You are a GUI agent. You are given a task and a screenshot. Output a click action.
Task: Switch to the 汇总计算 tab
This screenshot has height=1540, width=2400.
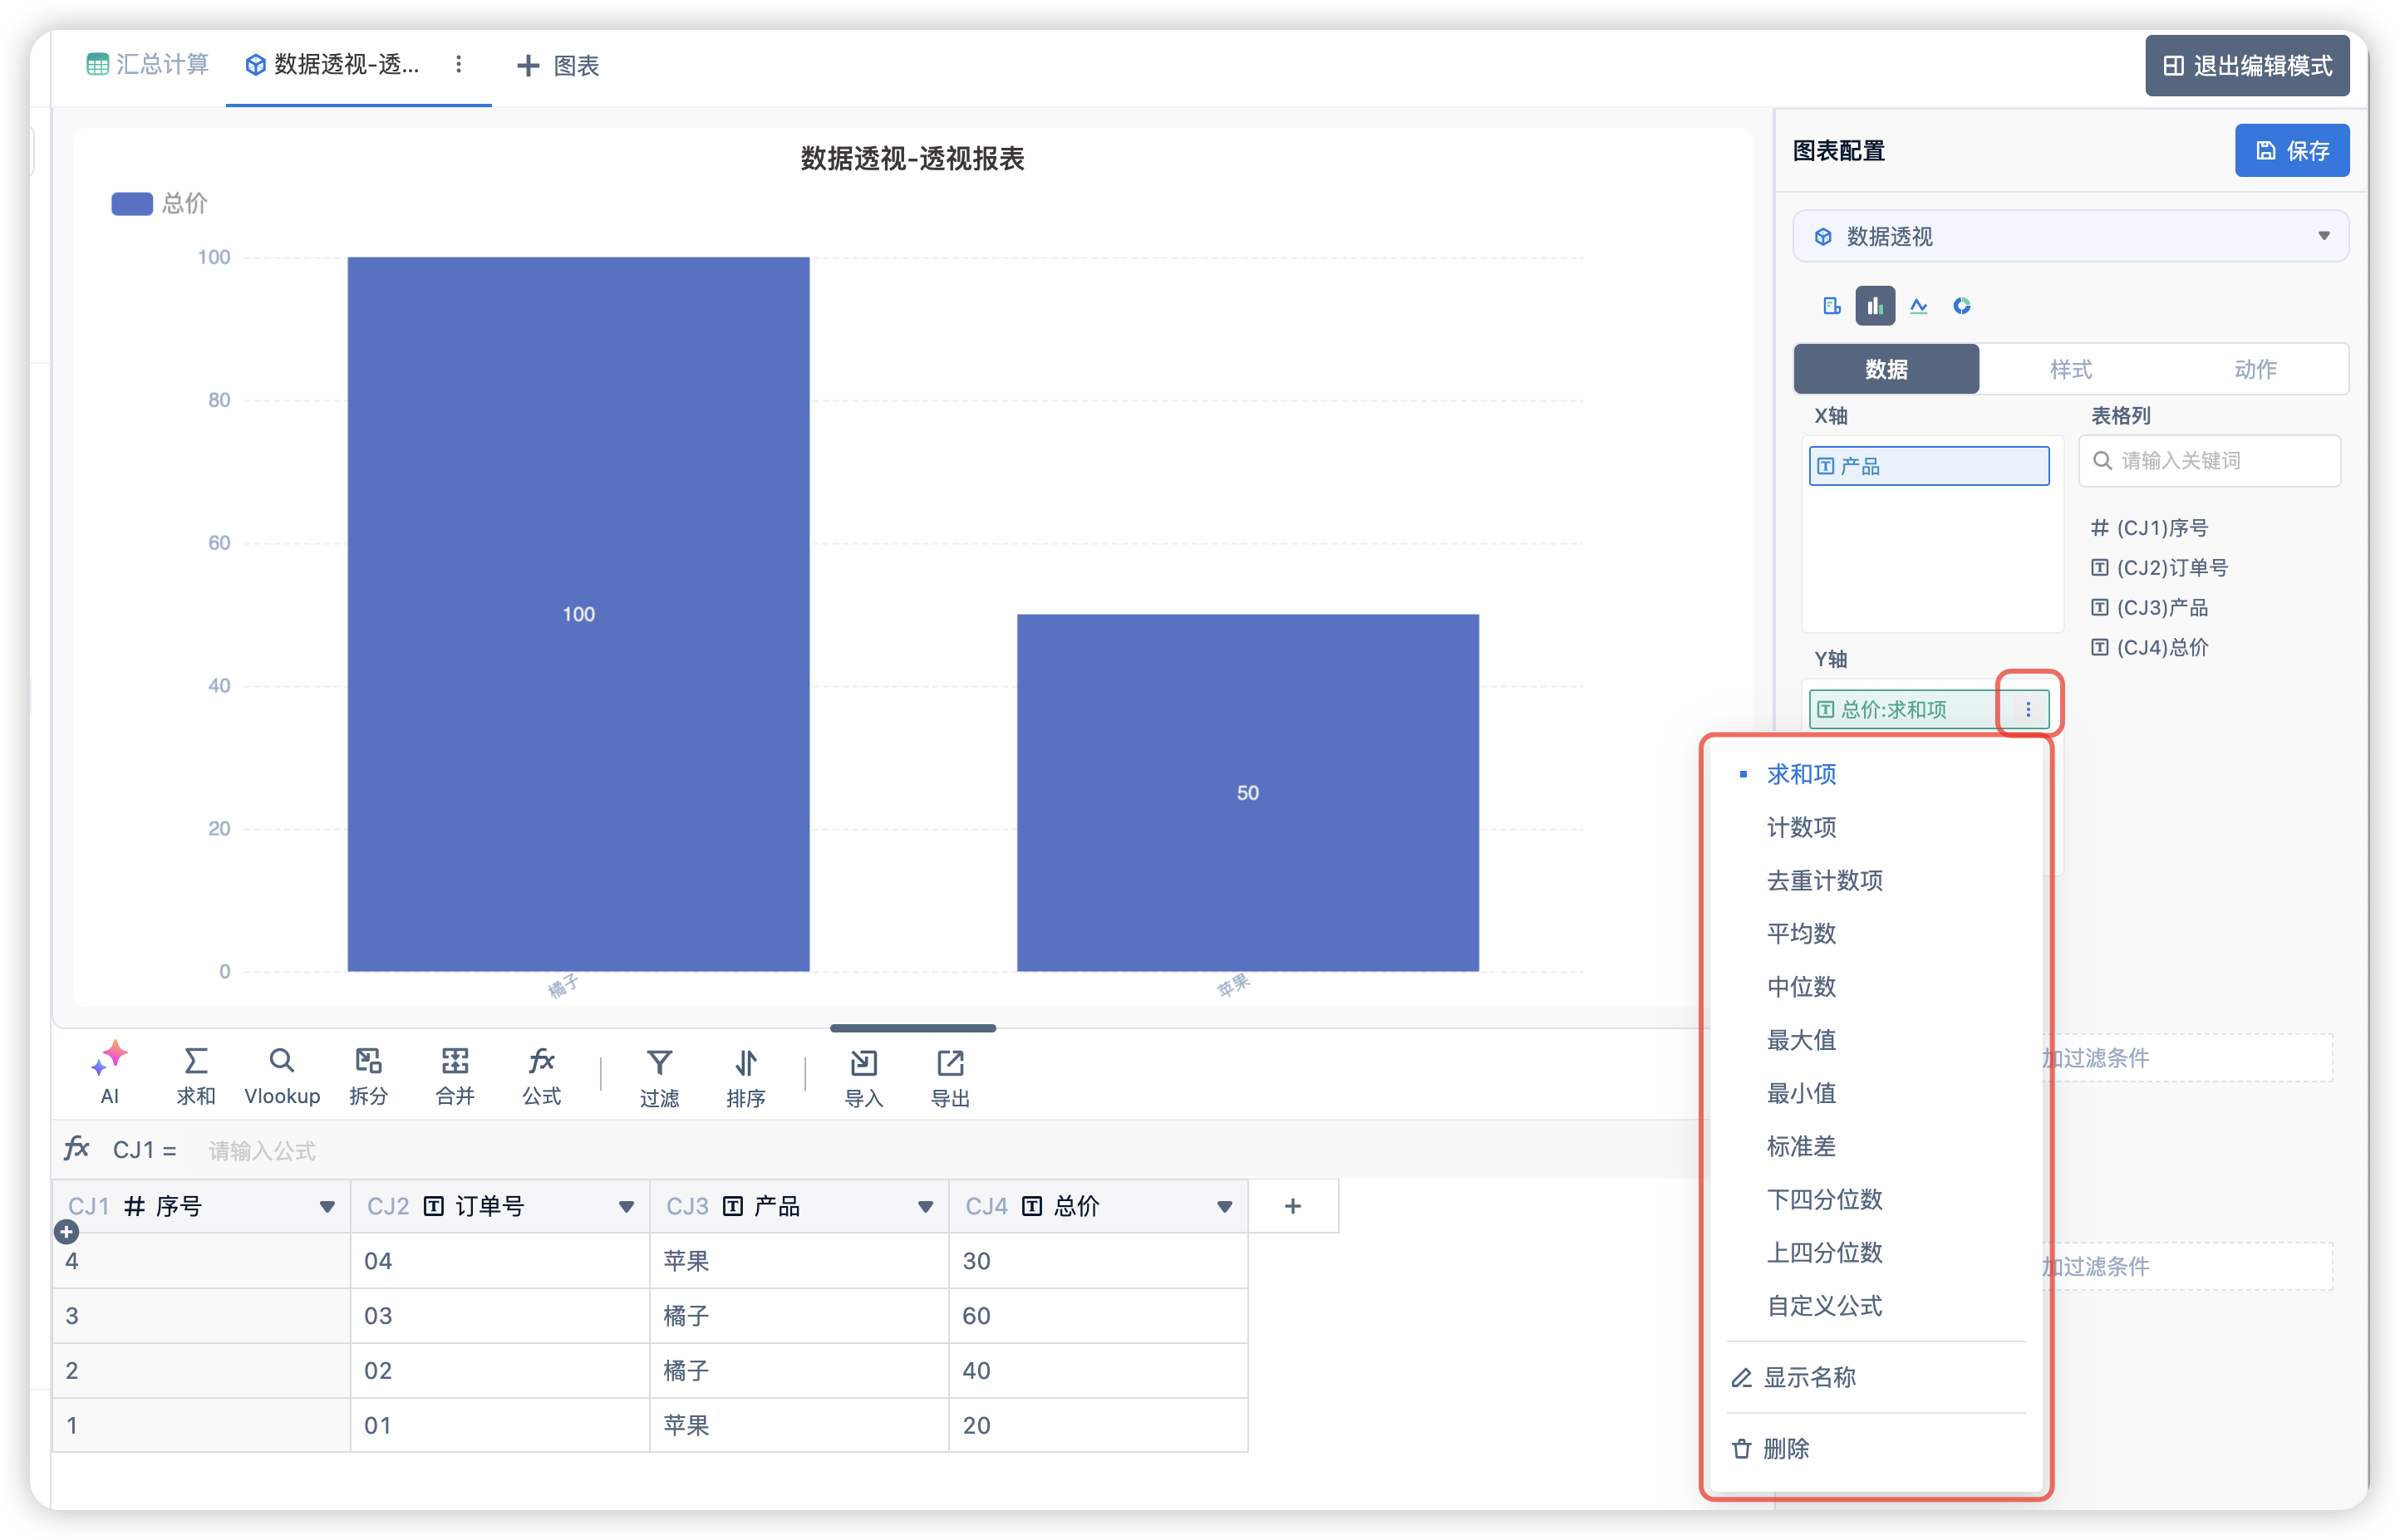click(x=147, y=65)
